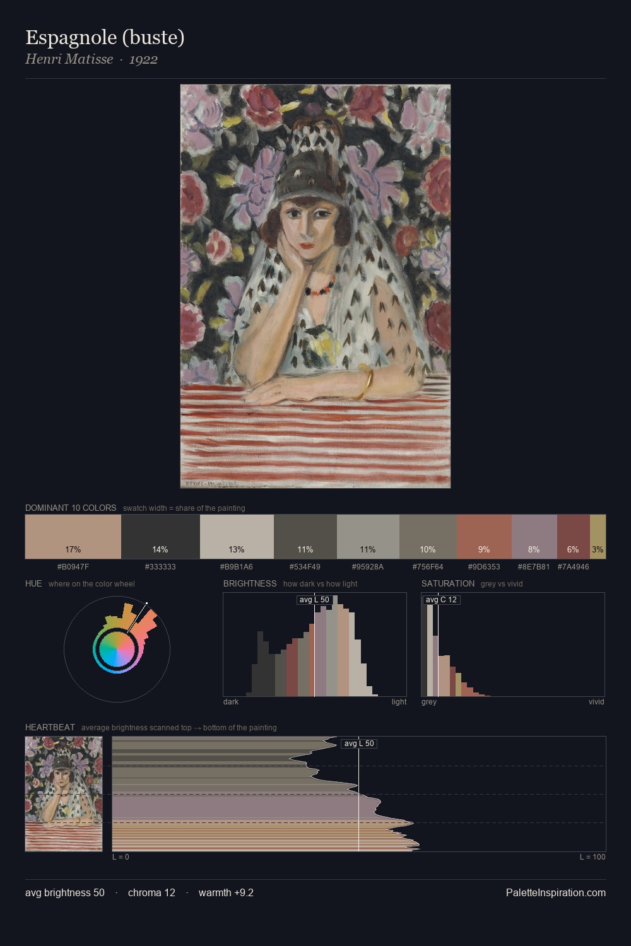Screen dimensions: 631x946
Task: Click the artist line 'Henri Matisse · 1922'
Action: tap(91, 59)
